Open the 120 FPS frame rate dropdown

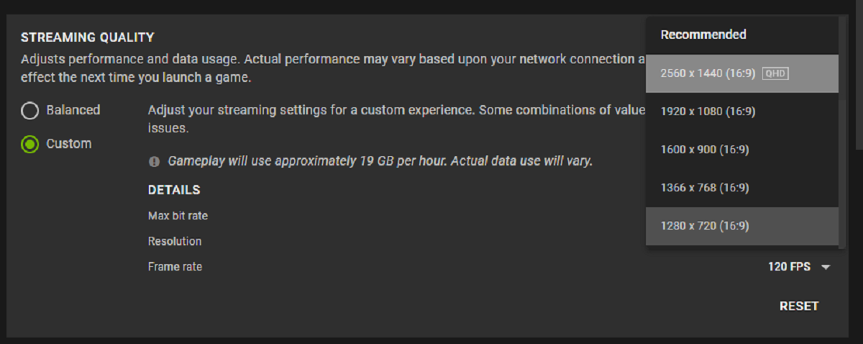click(790, 267)
